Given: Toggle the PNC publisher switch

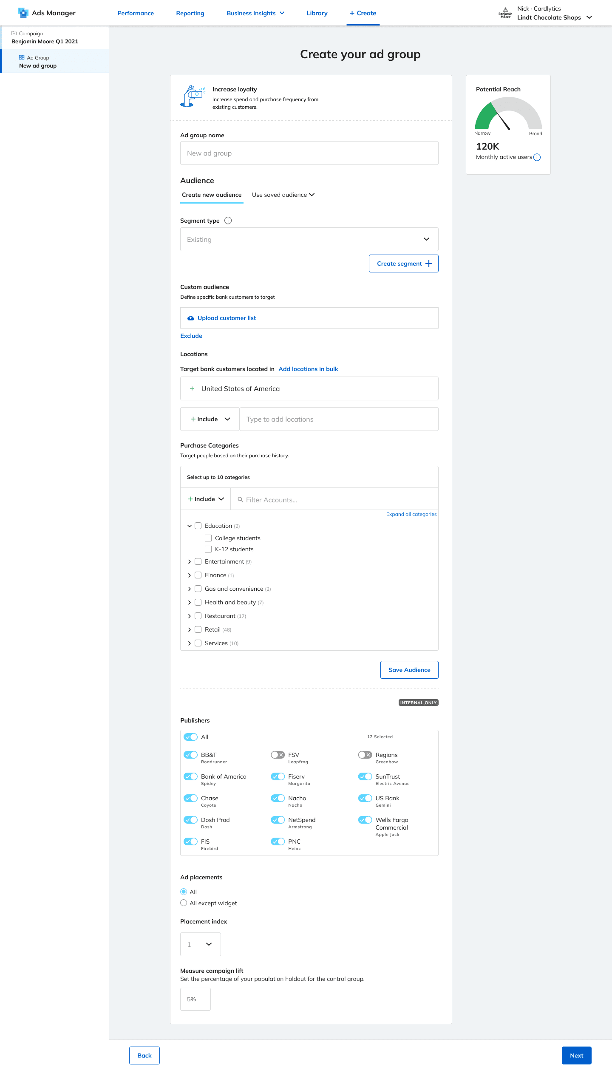Looking at the screenshot, I should [278, 841].
